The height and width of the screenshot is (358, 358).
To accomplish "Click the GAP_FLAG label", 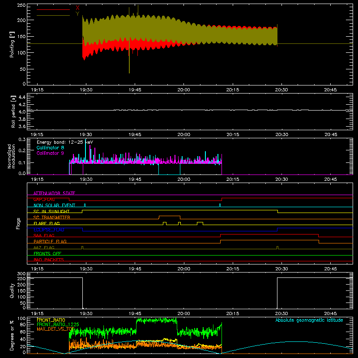I will pyautogui.click(x=44, y=199).
